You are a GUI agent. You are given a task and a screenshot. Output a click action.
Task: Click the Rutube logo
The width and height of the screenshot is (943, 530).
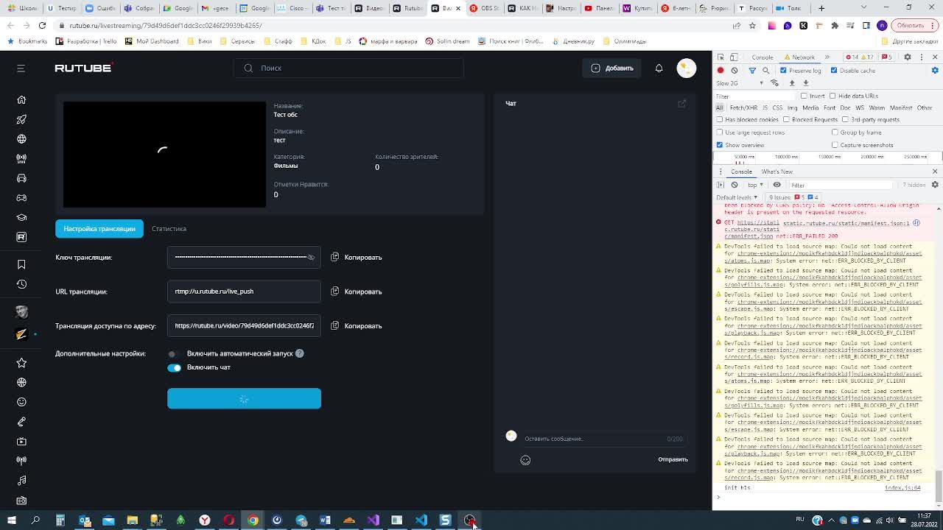pyautogui.click(x=83, y=68)
